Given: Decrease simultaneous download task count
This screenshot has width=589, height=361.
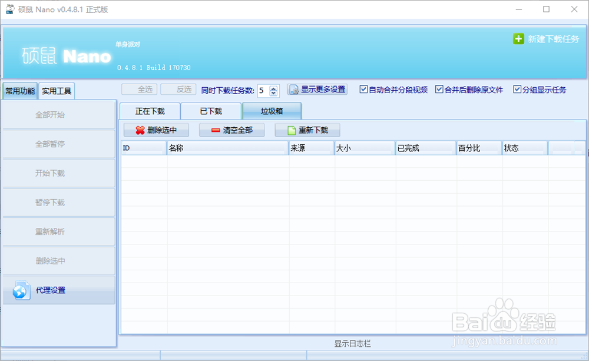Looking at the screenshot, I should click(x=273, y=93).
